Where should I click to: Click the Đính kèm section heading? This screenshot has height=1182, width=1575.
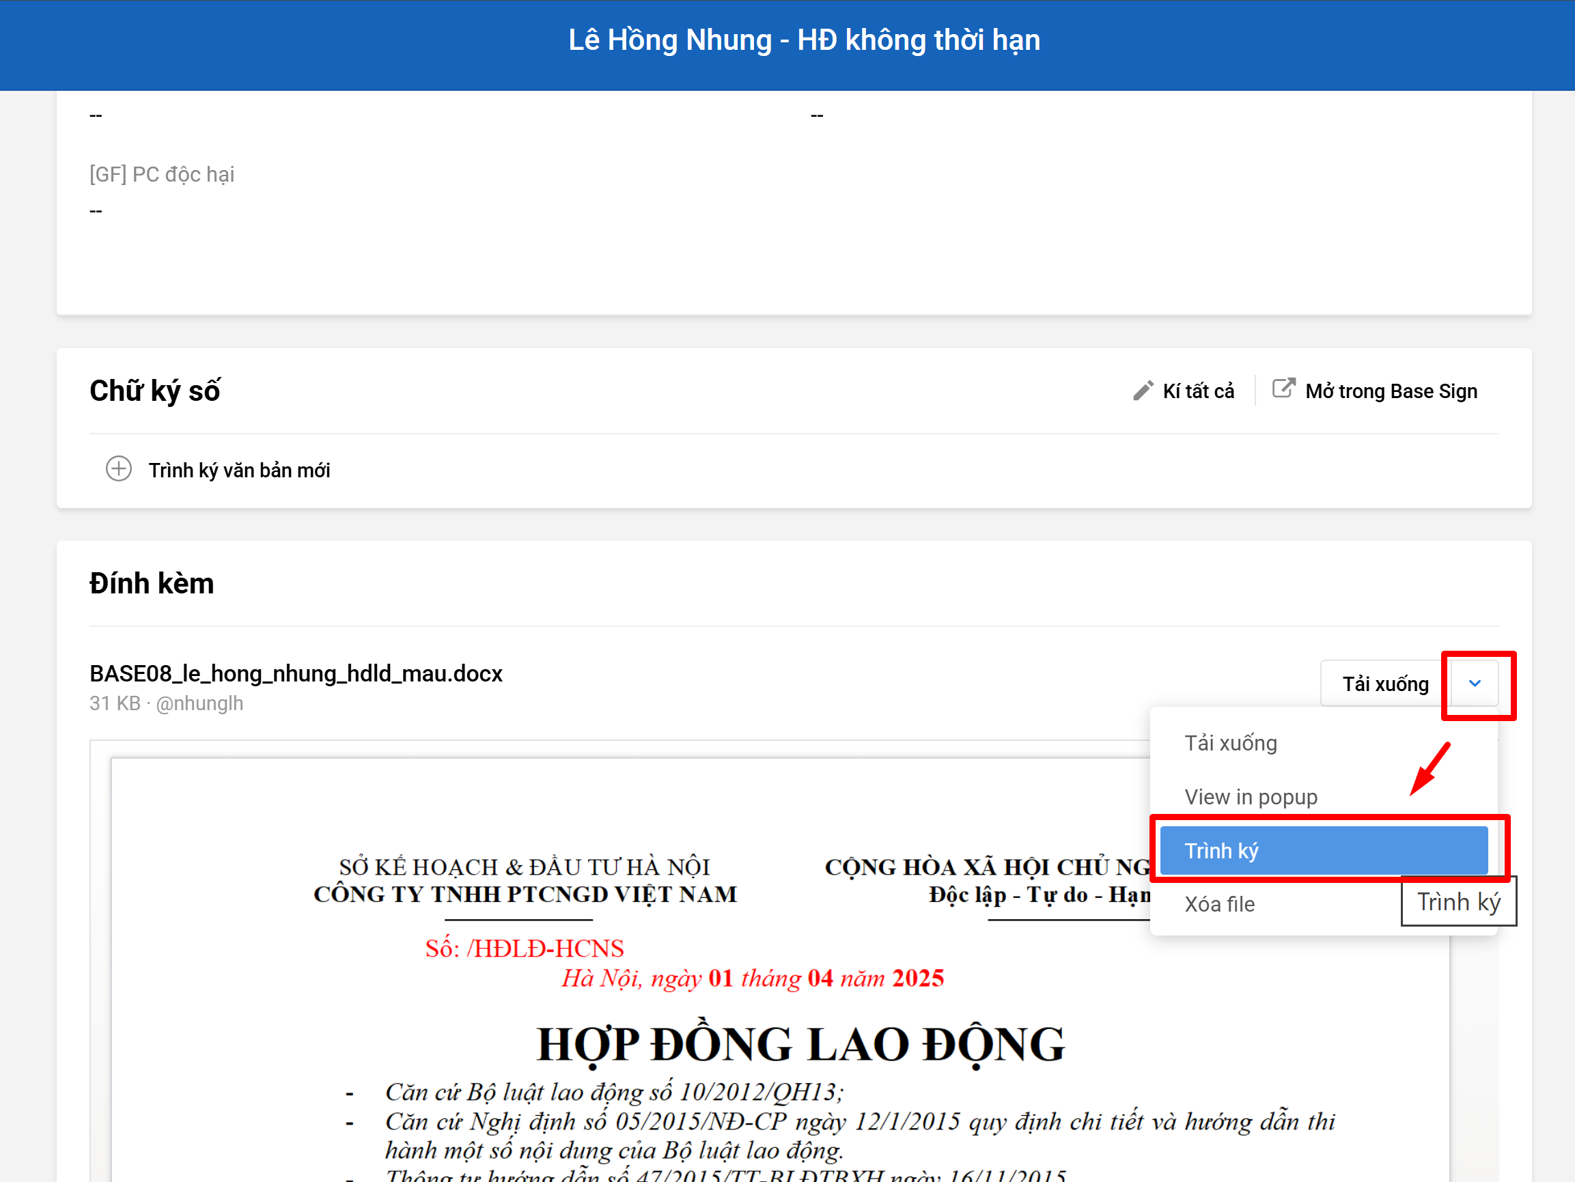pos(152,584)
